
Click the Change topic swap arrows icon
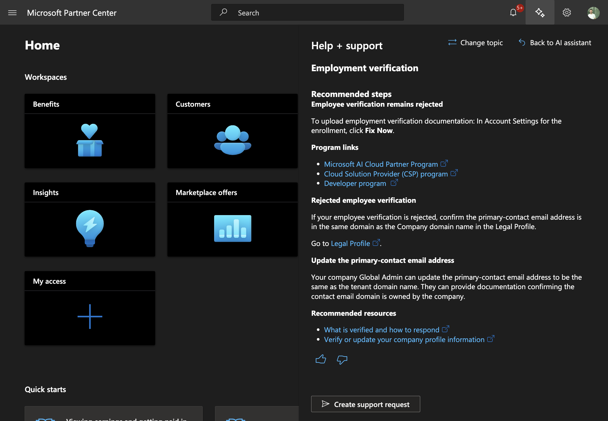[452, 43]
